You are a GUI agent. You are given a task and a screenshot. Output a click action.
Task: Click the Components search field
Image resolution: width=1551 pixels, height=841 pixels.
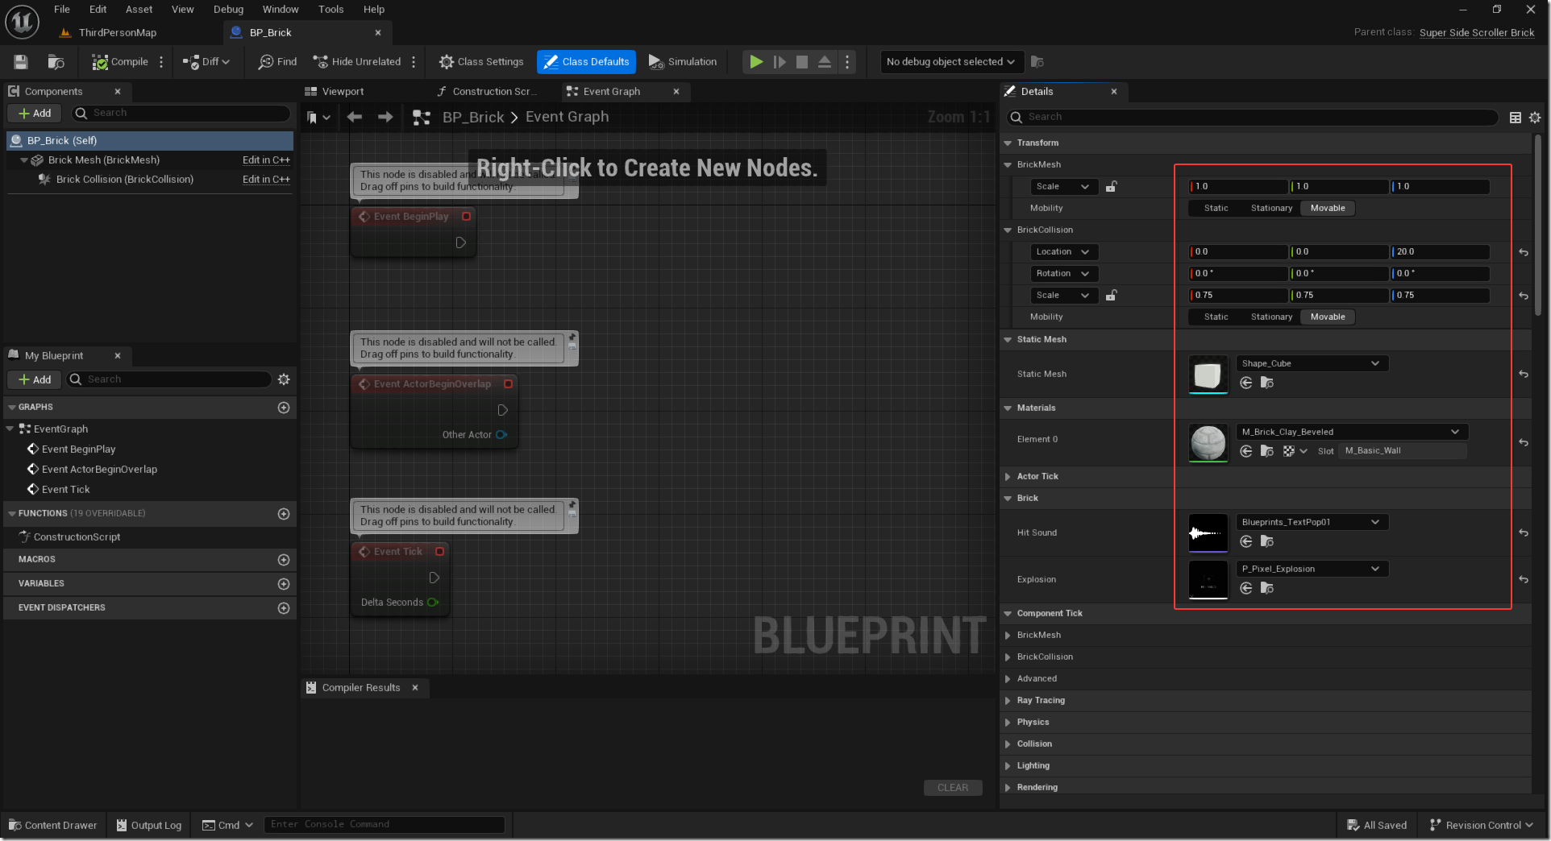tap(181, 114)
